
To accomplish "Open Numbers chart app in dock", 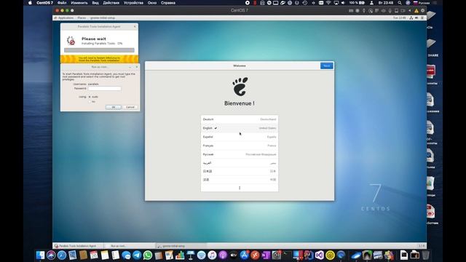I will [180, 255].
